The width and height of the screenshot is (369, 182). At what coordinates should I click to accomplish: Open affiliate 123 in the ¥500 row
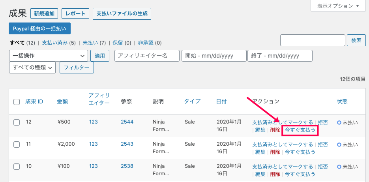tap(94, 122)
